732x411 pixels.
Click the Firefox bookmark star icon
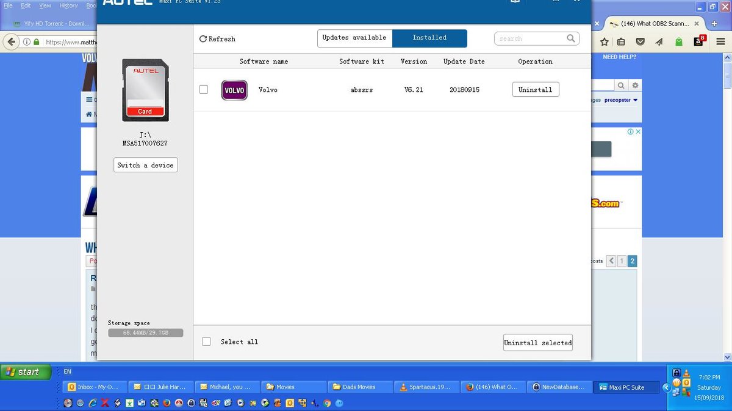pos(604,42)
